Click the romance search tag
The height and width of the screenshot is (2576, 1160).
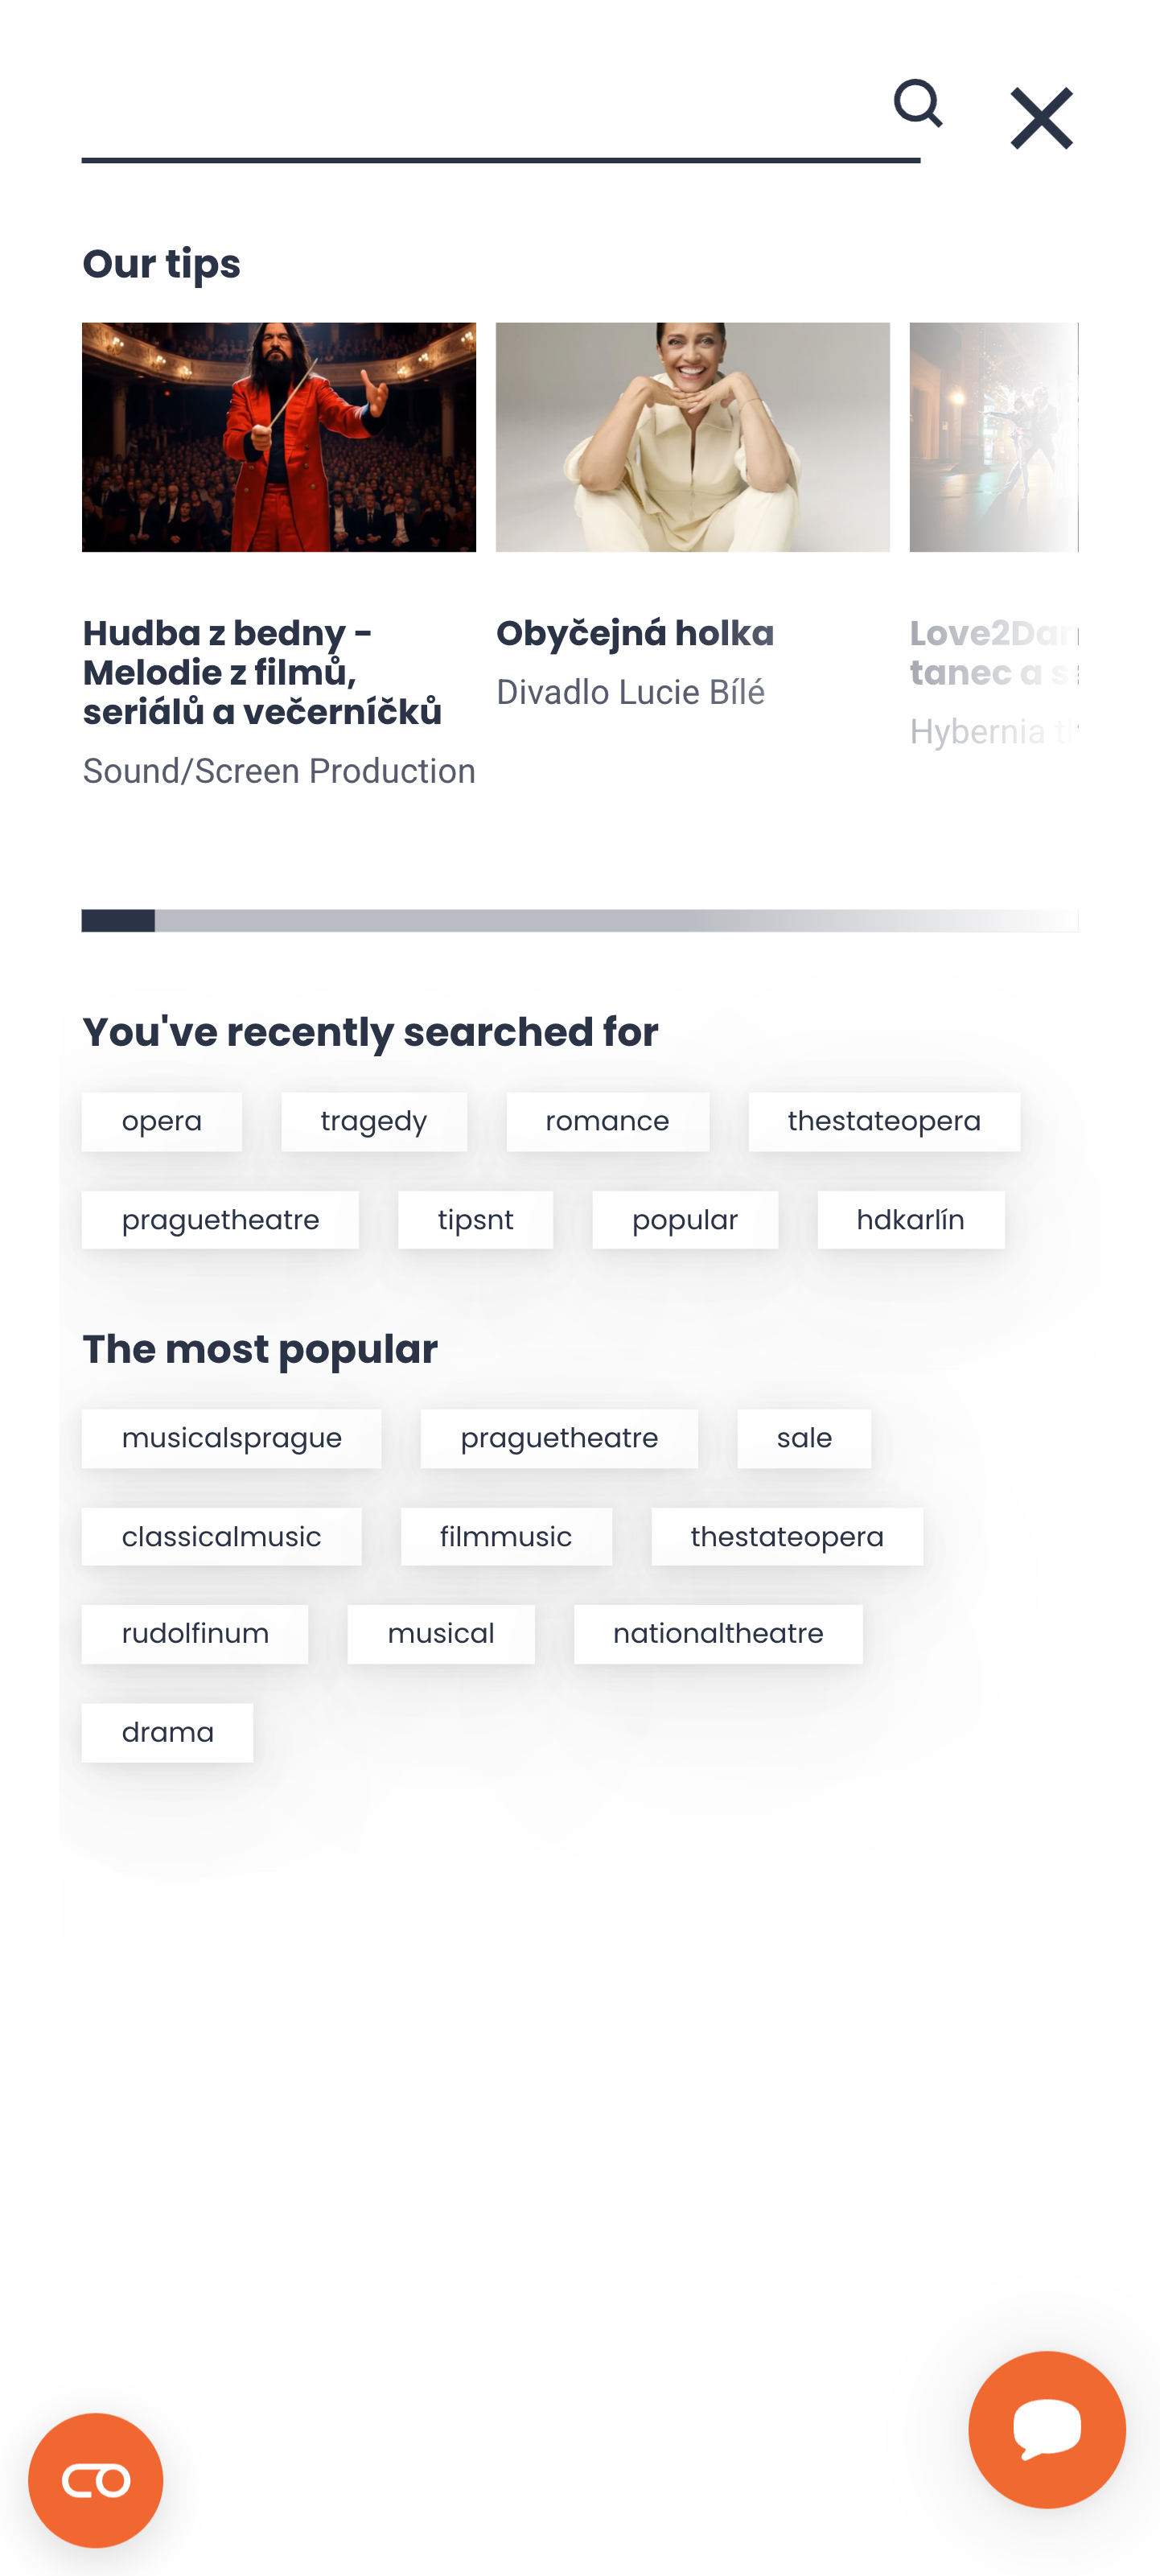point(606,1121)
